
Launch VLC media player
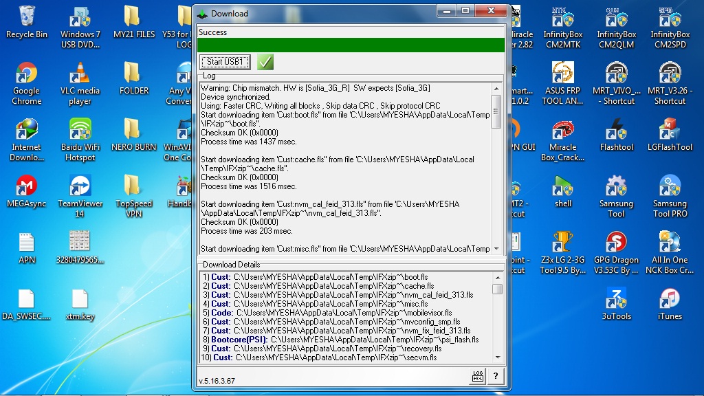[80, 83]
